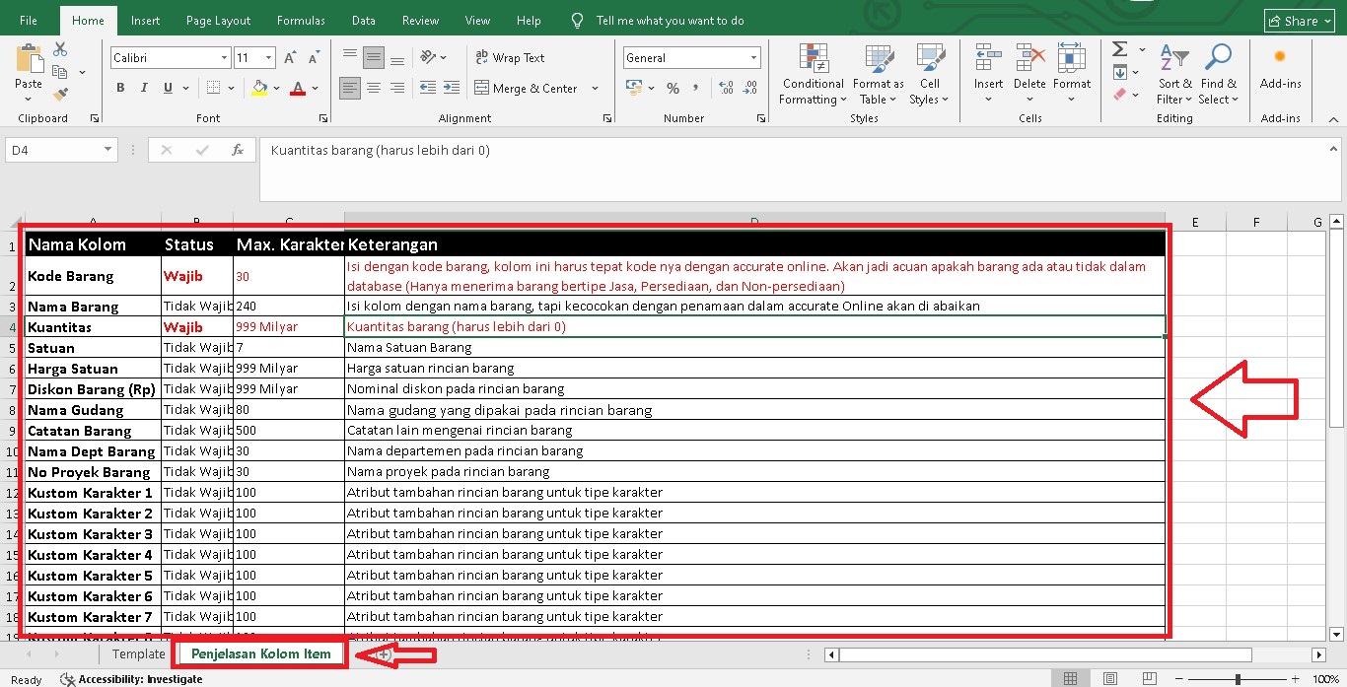The image size is (1347, 687).
Task: Switch to the Template sheet tab
Action: point(138,653)
